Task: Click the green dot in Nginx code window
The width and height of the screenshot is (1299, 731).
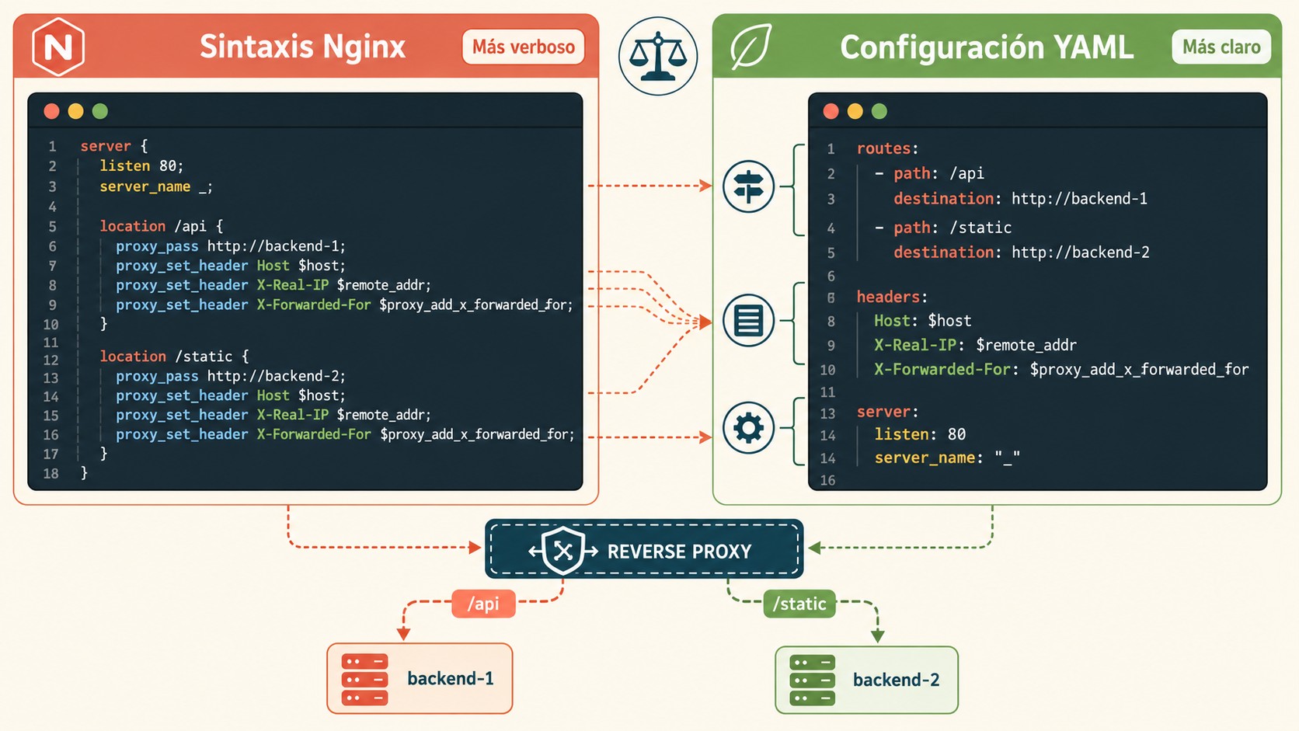Action: pos(100,111)
